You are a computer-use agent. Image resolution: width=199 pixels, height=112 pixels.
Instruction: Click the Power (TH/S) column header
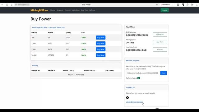click(68, 70)
